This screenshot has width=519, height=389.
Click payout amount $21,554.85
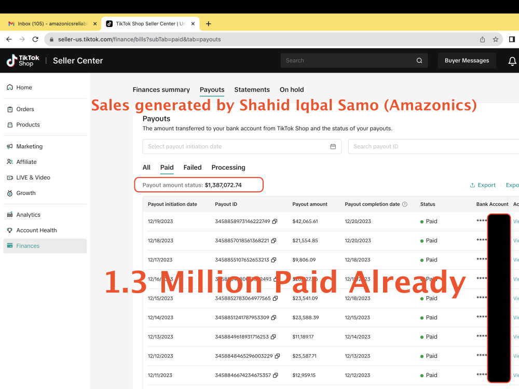[305, 241]
